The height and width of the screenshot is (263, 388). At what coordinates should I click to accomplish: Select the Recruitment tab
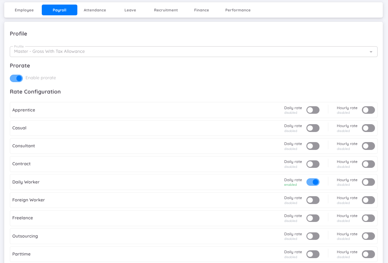166,10
